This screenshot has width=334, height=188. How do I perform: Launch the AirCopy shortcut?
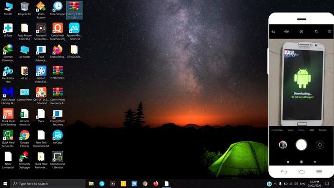(58, 137)
